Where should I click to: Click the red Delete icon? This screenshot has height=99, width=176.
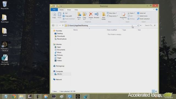pyautogui.click(x=91, y=14)
